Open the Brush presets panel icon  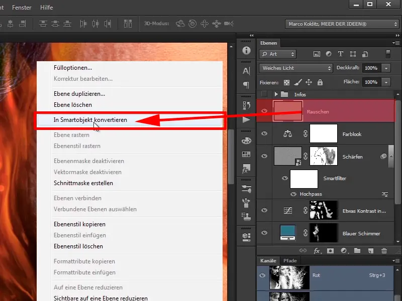(246, 189)
